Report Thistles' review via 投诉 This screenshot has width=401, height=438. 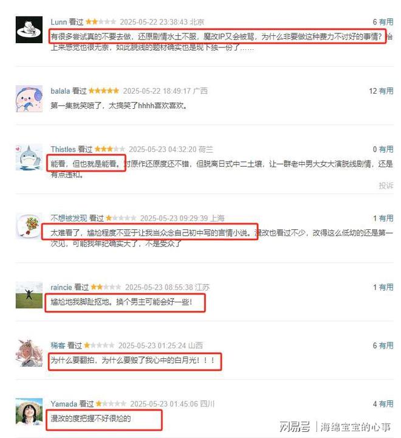pos(386,186)
